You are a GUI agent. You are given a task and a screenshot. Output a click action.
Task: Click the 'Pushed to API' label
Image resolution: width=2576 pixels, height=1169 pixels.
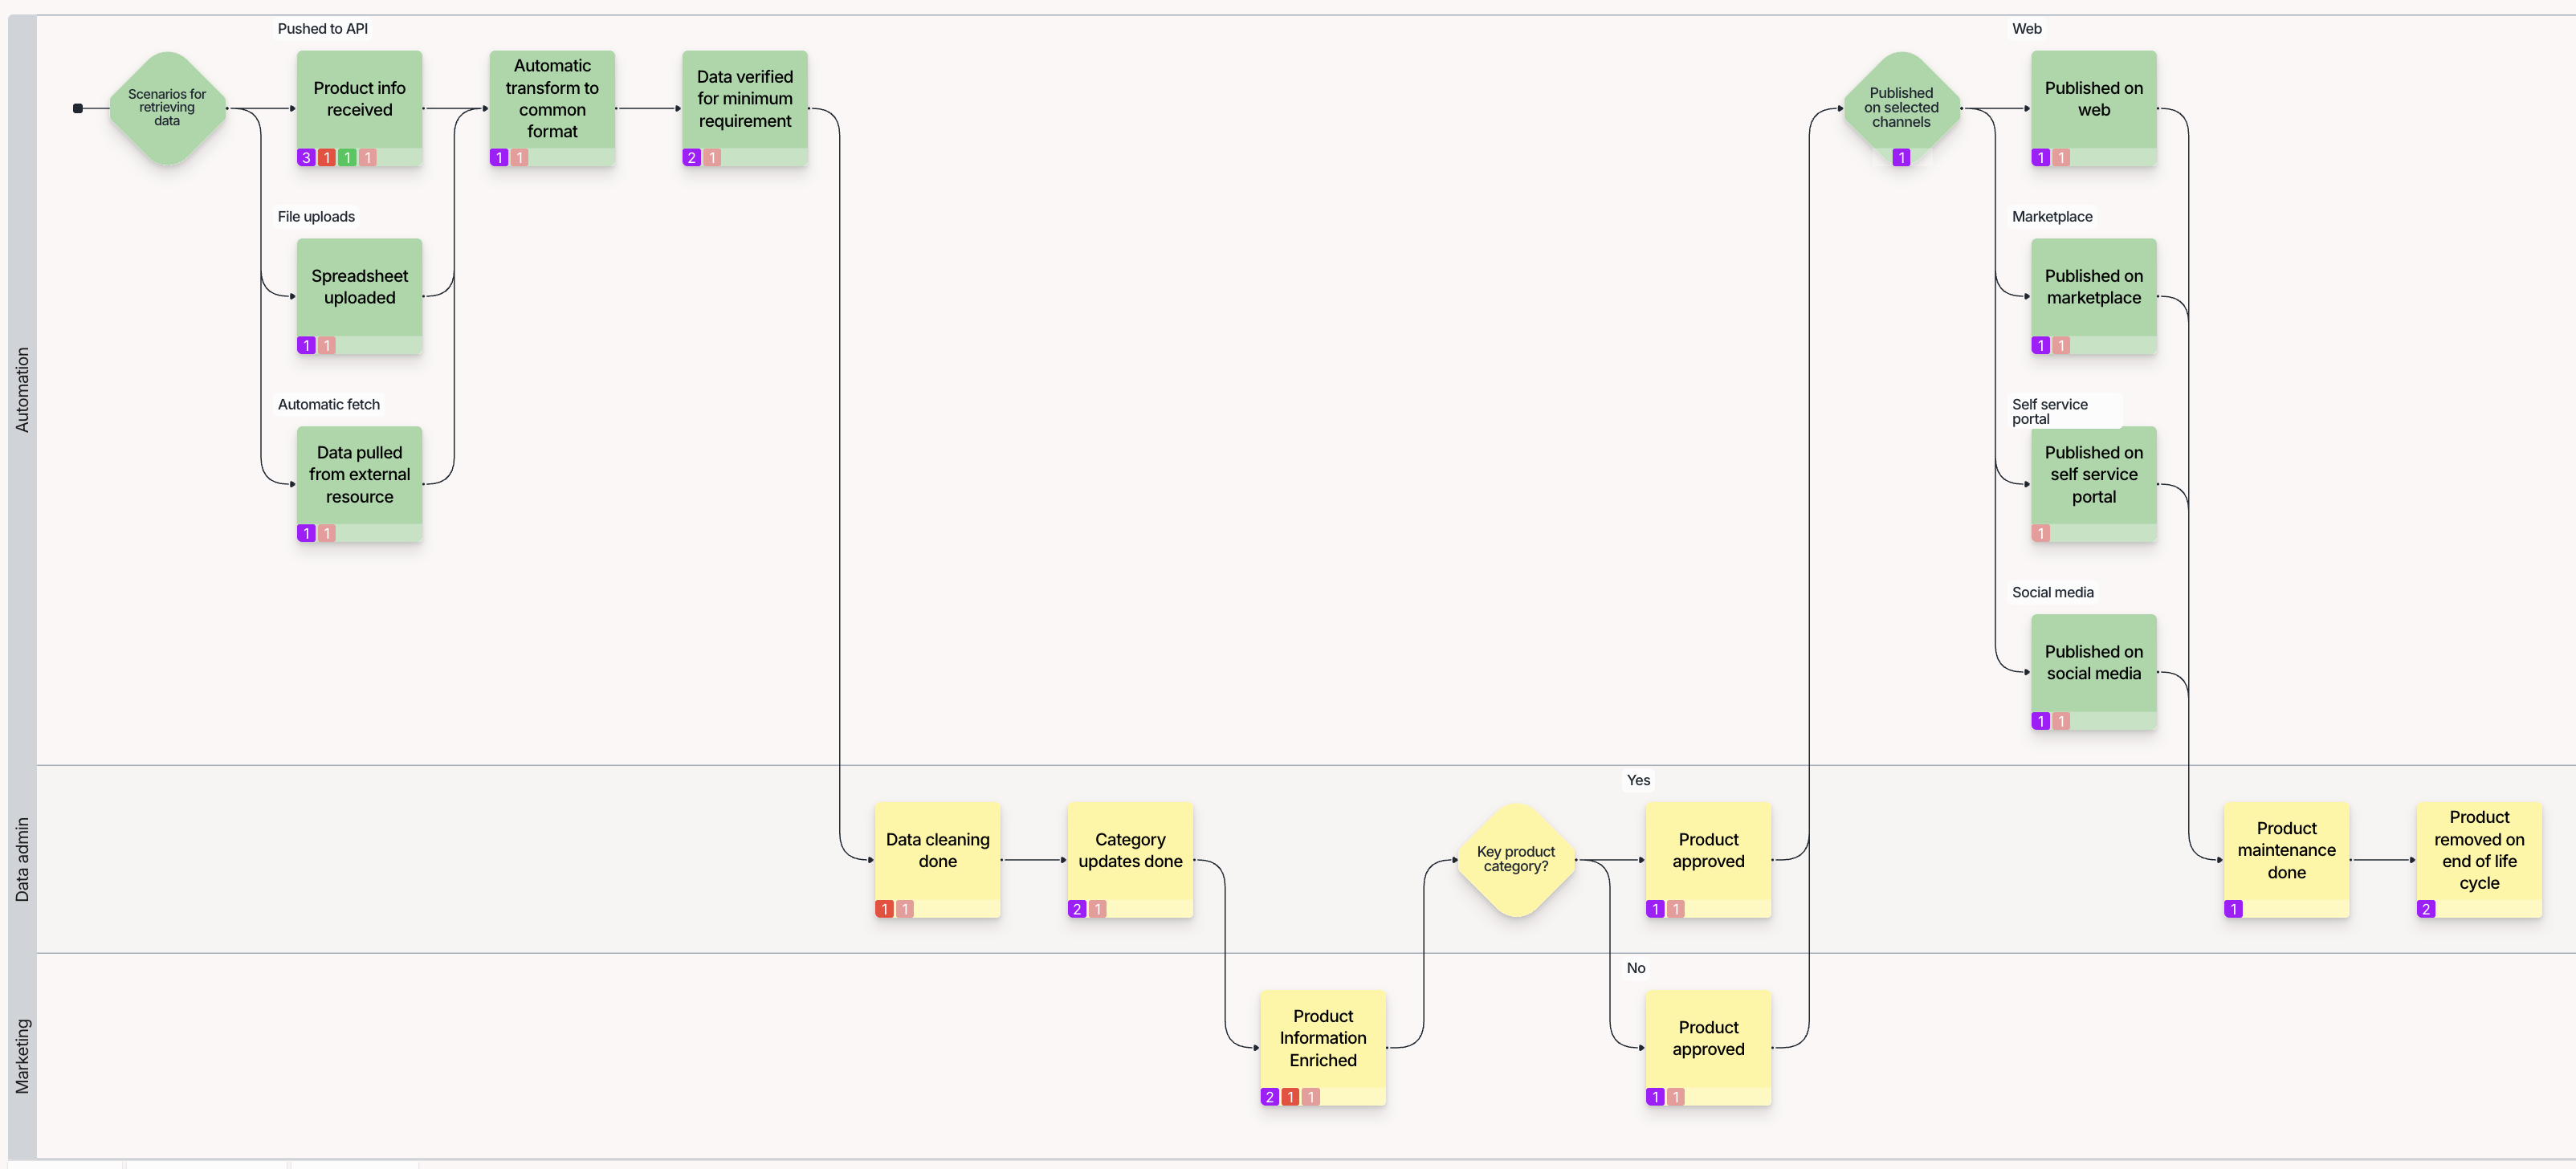tap(323, 29)
